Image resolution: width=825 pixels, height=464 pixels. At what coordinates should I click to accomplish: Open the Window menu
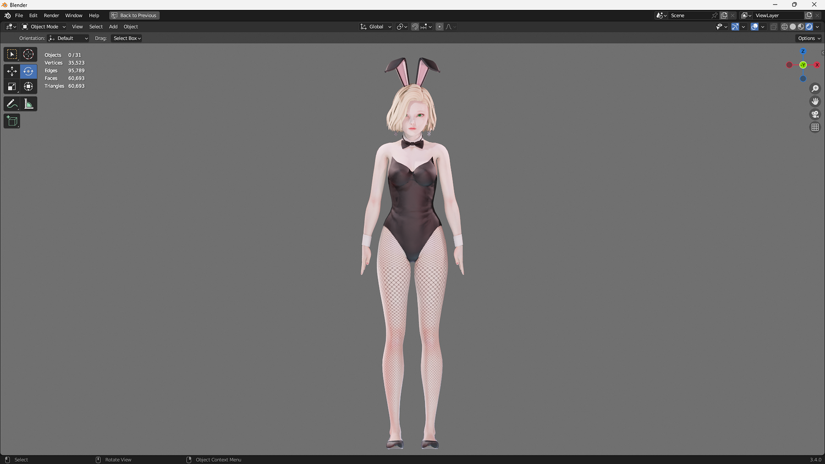pos(74,15)
